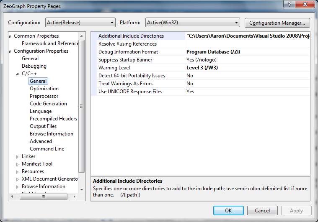Edit the Additional Include Directories value
Screen dimensions: 318x222
pos(247,36)
